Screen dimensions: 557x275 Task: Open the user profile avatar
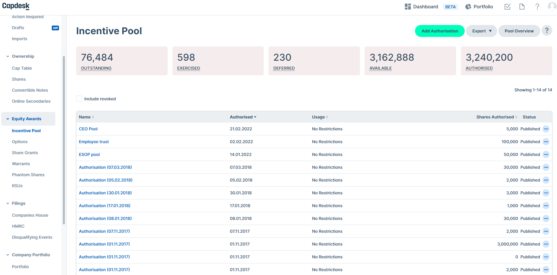click(552, 7)
